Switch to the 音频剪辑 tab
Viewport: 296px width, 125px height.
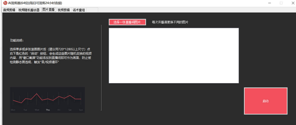click(x=9, y=10)
